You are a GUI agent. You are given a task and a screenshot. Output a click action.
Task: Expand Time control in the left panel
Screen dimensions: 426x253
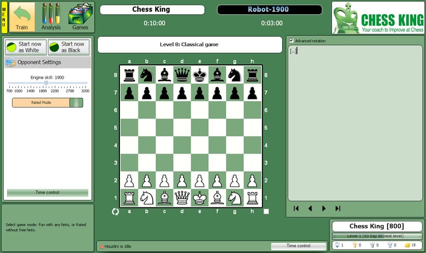[x=47, y=192]
